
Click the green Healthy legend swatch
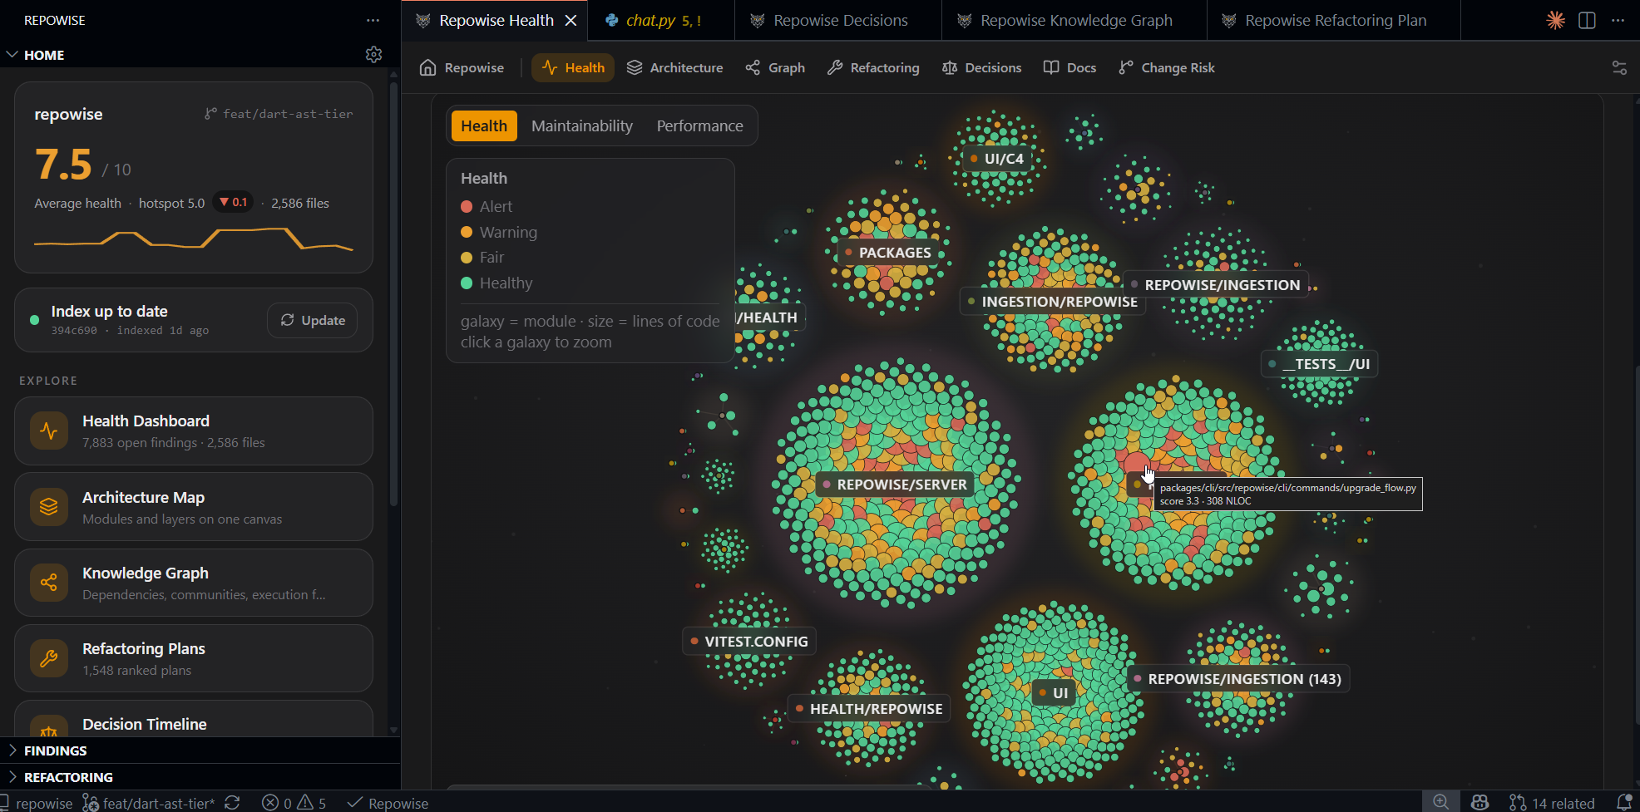467,283
